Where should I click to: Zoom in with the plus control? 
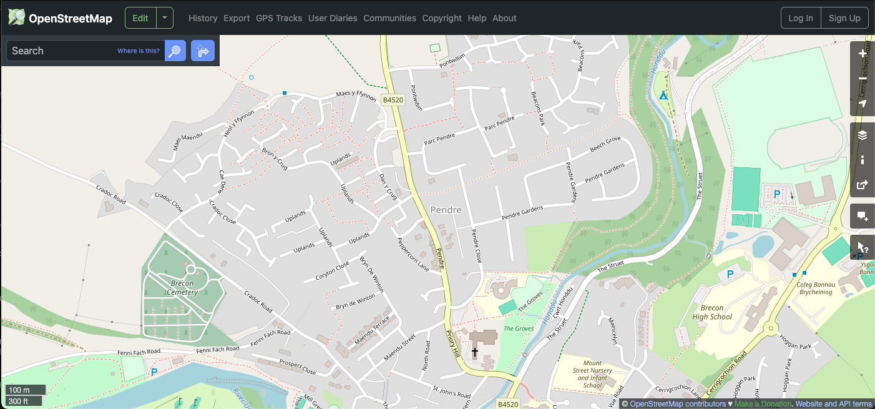[863, 54]
